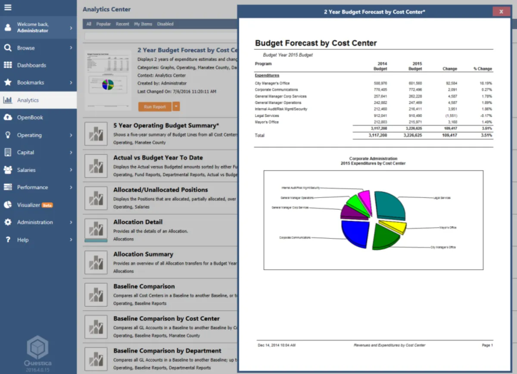517x374 pixels.
Task: Open Actual vs Budget Year To Date
Action: coord(158,158)
